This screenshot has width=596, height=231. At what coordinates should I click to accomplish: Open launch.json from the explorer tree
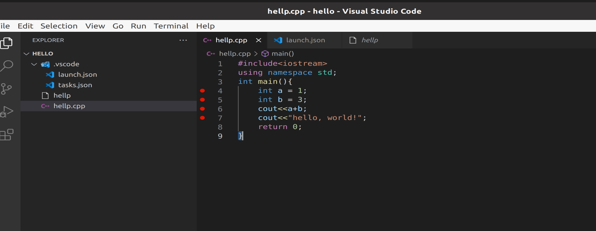pyautogui.click(x=109, y=74)
